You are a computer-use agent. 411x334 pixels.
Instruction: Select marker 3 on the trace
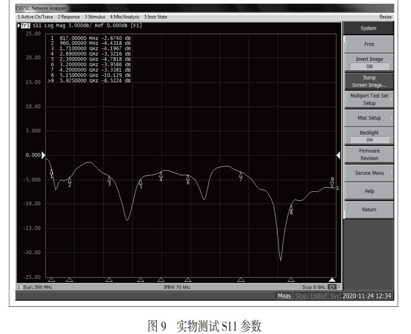[109, 181]
